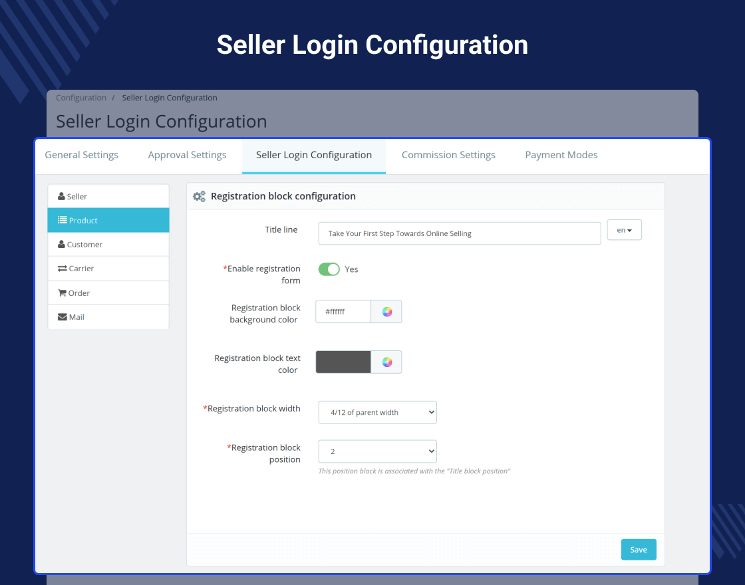The image size is (745, 585).
Task: Switch to Commission Settings tab
Action: [448, 155]
